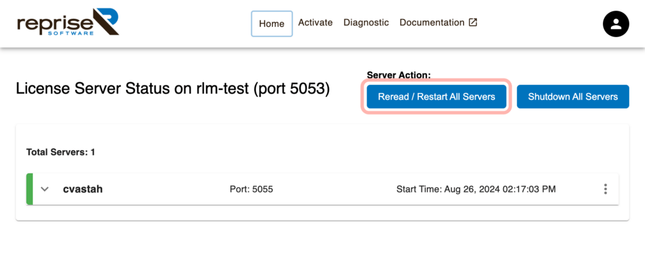Open the Diagnostic page
Image resolution: width=645 pixels, height=262 pixels.
click(x=366, y=23)
